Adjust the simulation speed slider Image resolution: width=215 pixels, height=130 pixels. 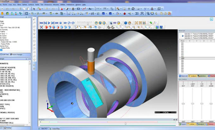[x=88, y=24]
